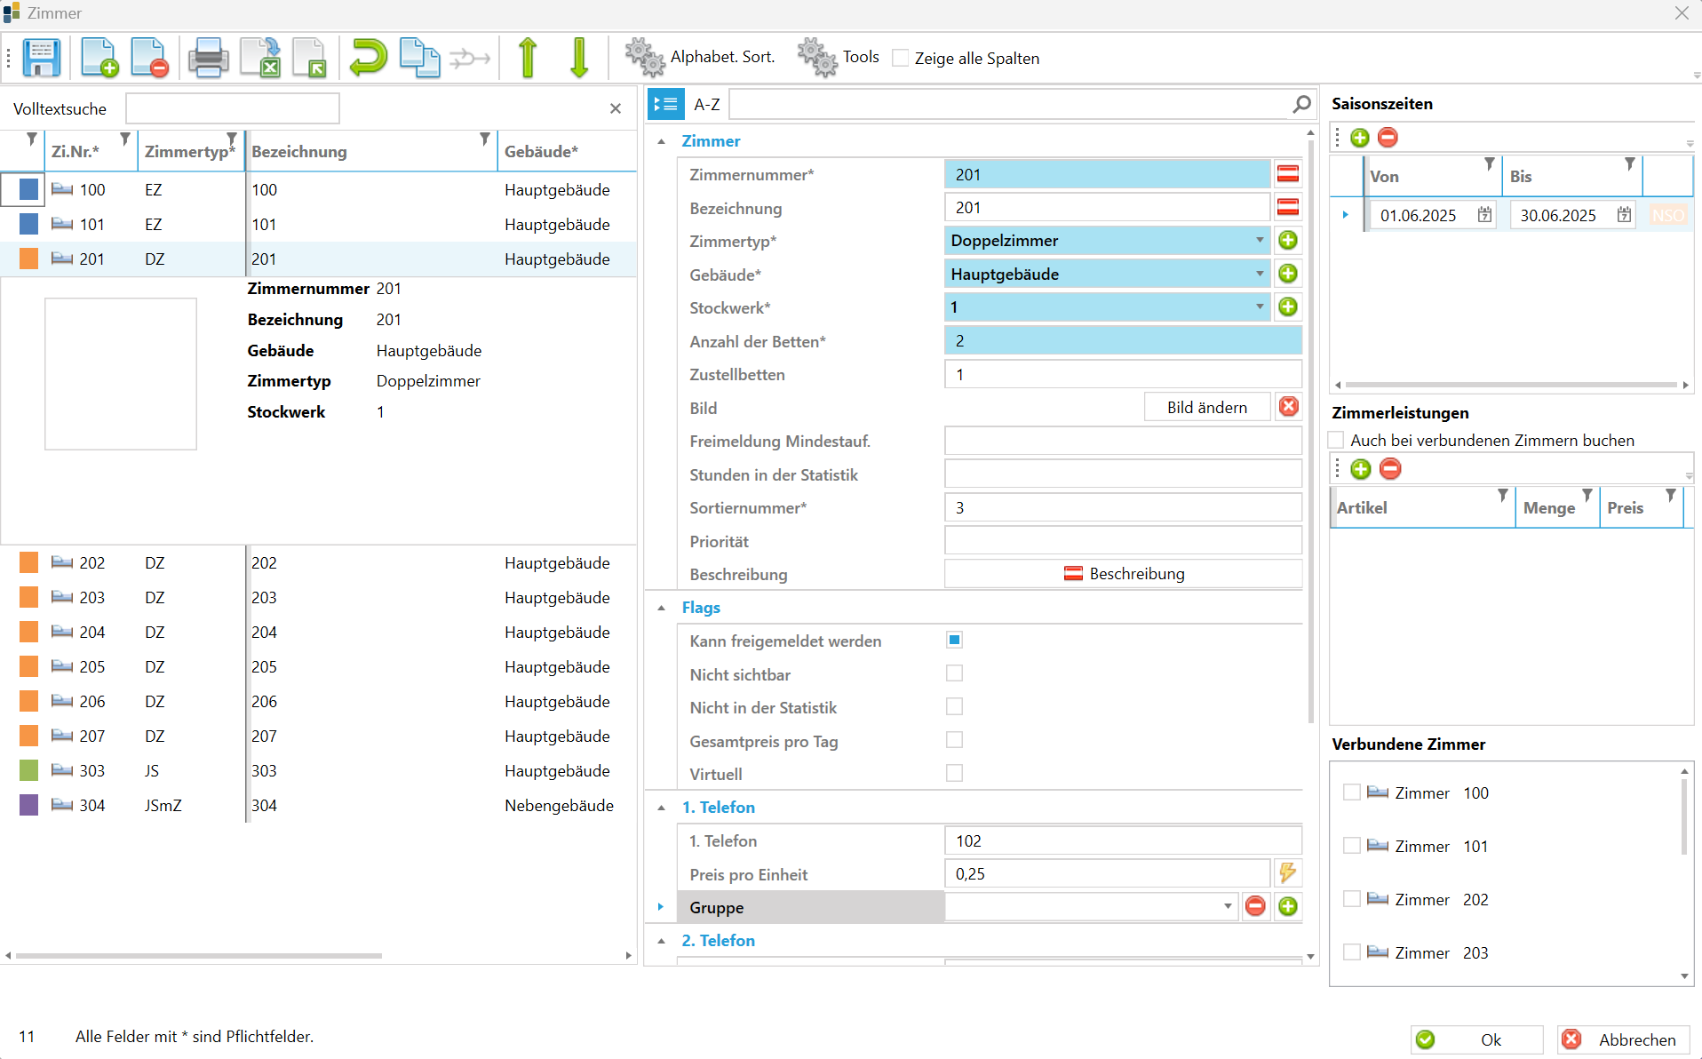1702x1059 pixels.
Task: Click the undo green arrow icon
Action: pos(368,58)
